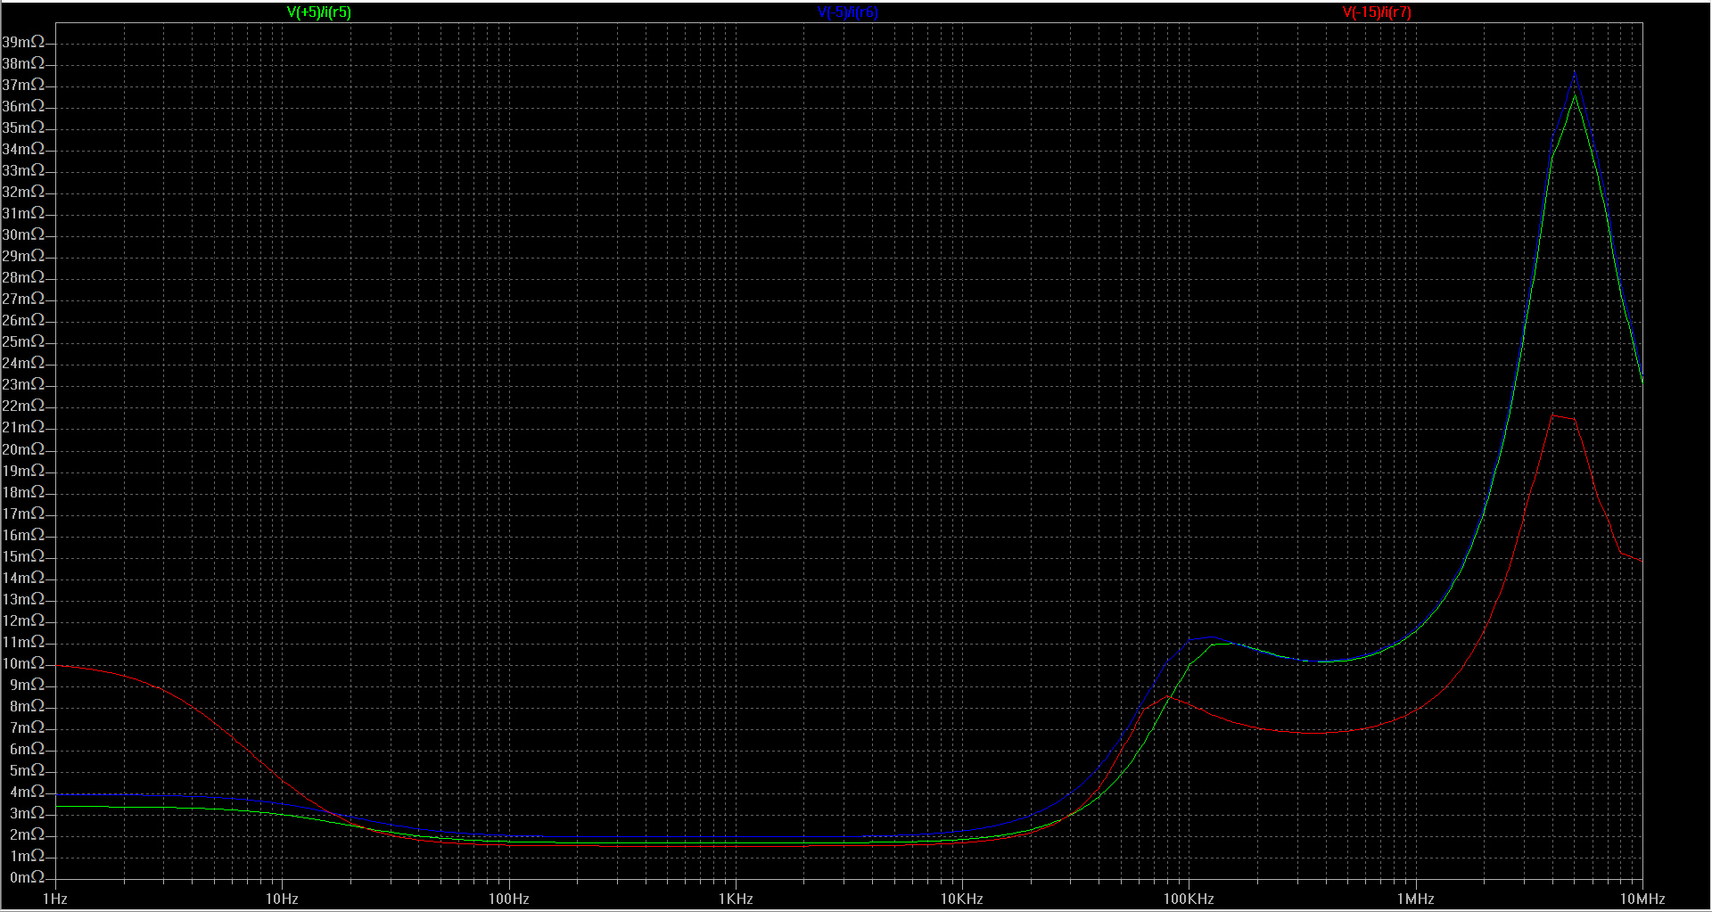Click the 8mΩ vertical axis label

click(x=27, y=706)
